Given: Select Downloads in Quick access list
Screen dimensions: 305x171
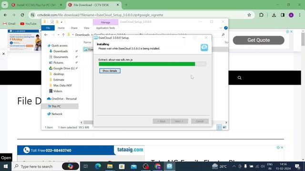Looking at the screenshot, I should 61,51.
